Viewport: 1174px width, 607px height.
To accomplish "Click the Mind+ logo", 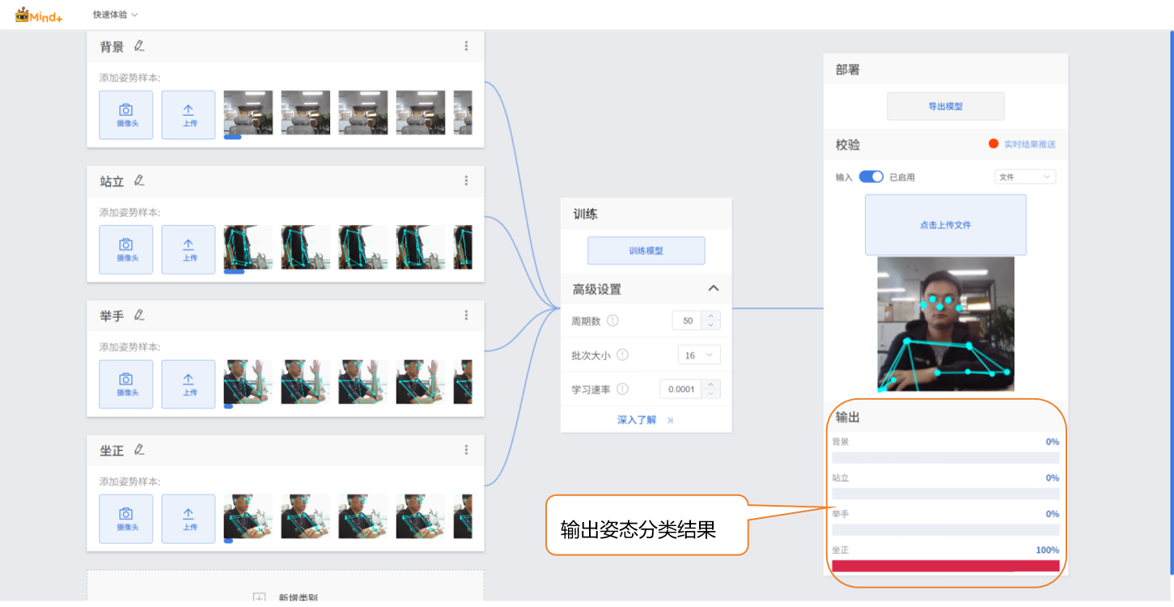I will pyautogui.click(x=39, y=15).
